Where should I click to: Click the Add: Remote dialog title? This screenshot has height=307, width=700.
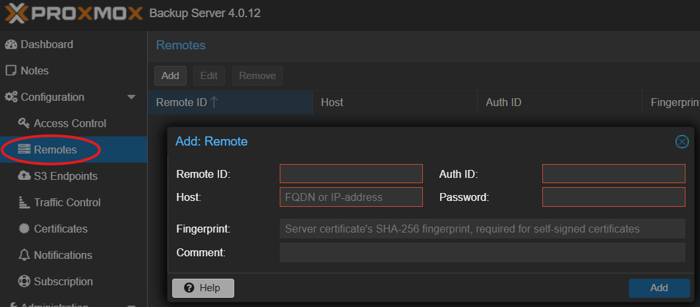click(x=212, y=142)
